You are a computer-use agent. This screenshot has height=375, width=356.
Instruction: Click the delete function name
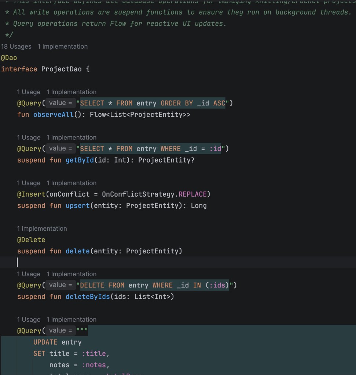78,251
